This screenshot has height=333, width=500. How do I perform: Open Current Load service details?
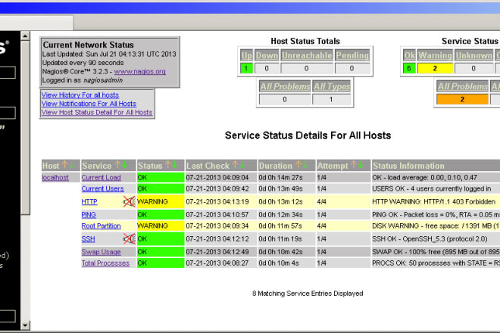tap(101, 178)
